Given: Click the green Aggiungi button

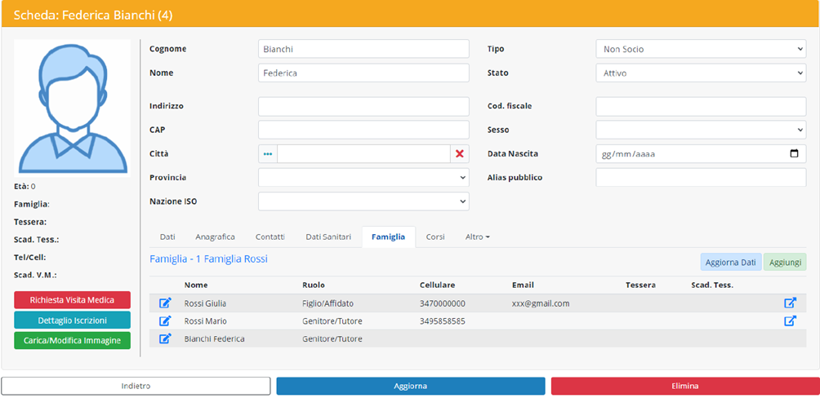Looking at the screenshot, I should (784, 262).
